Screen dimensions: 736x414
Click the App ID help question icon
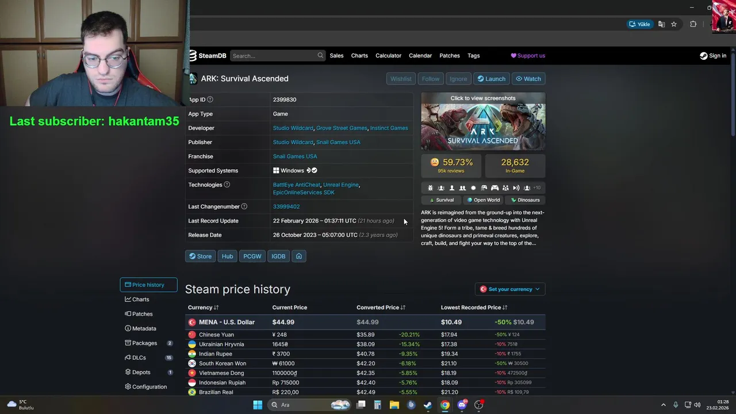pyautogui.click(x=210, y=99)
